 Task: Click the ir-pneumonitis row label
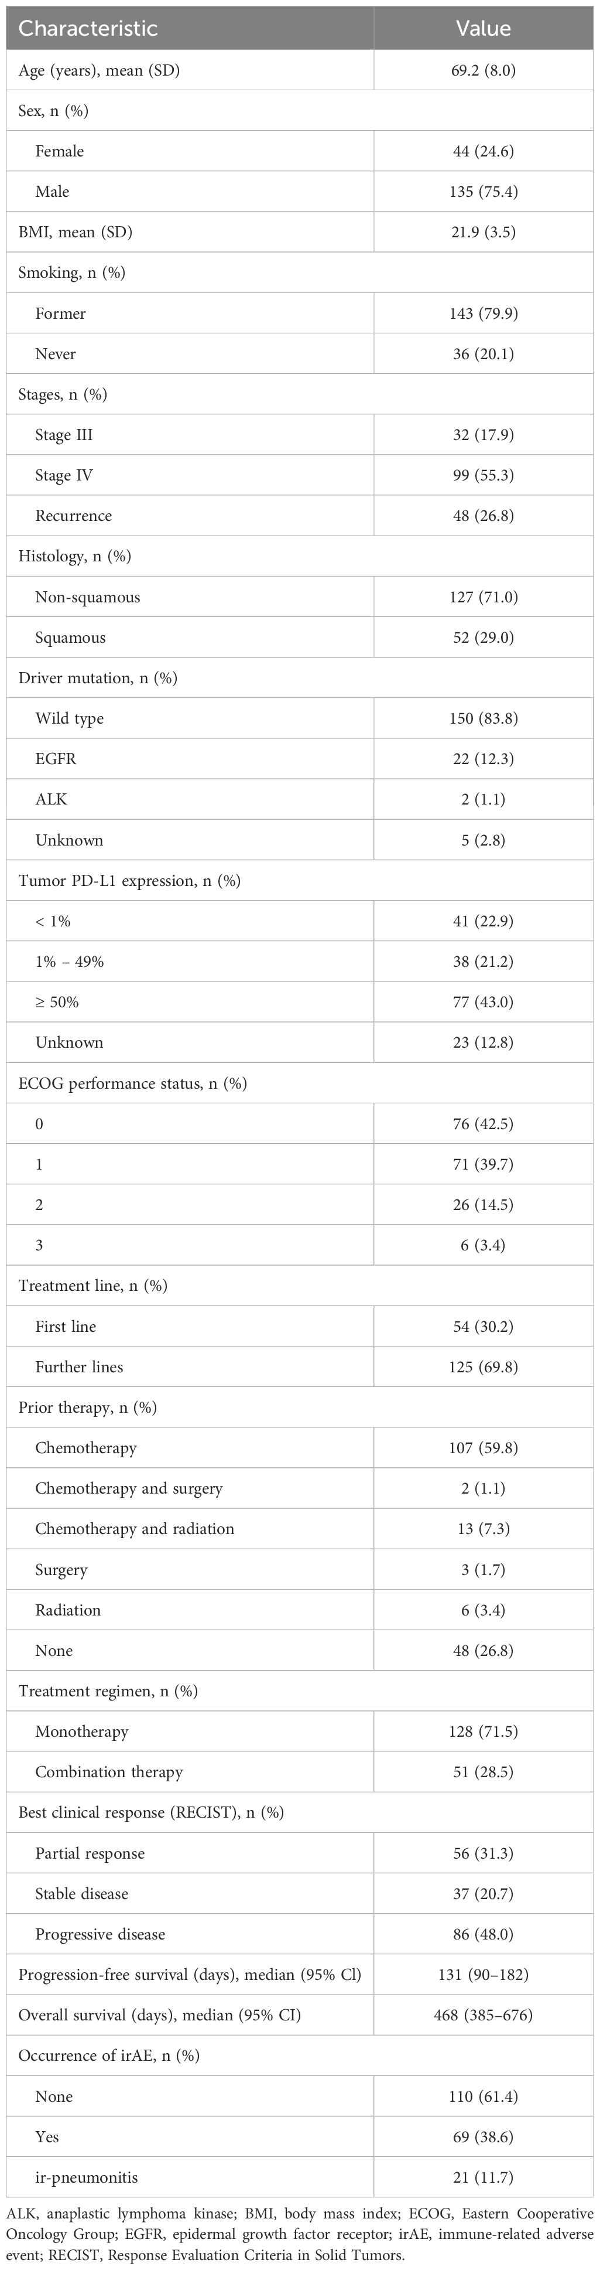click(86, 2177)
